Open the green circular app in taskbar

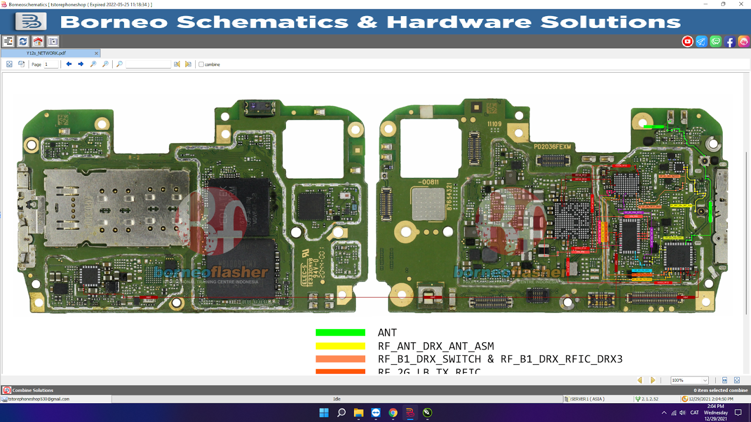click(427, 413)
